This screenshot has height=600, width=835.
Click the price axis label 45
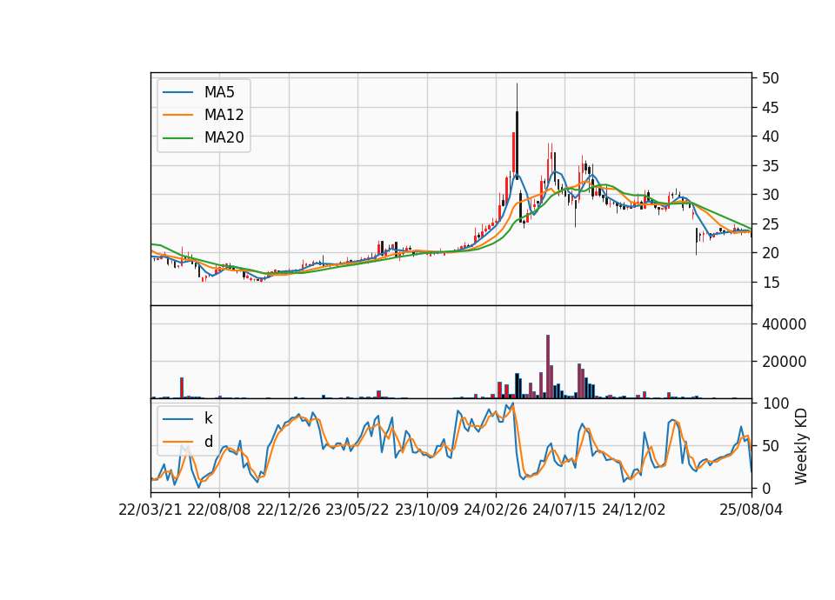click(x=770, y=108)
